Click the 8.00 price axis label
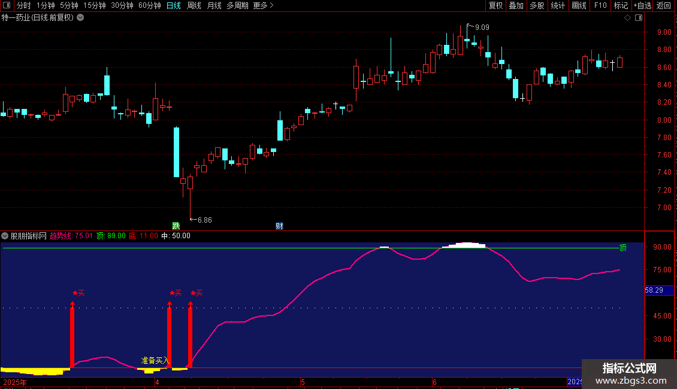Image resolution: width=677 pixels, height=389 pixels. point(664,120)
